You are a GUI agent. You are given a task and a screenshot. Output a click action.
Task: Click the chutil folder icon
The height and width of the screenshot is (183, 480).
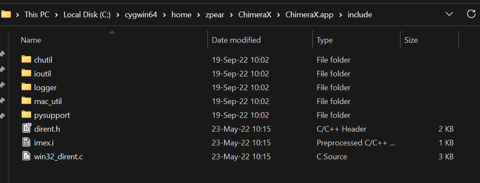(x=27, y=60)
